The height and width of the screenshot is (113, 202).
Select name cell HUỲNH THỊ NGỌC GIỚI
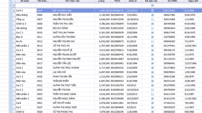pyautogui.click(x=74, y=107)
